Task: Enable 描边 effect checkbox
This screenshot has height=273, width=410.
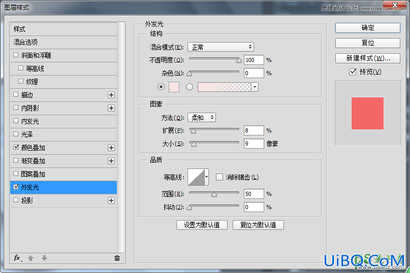Action: (x=16, y=94)
